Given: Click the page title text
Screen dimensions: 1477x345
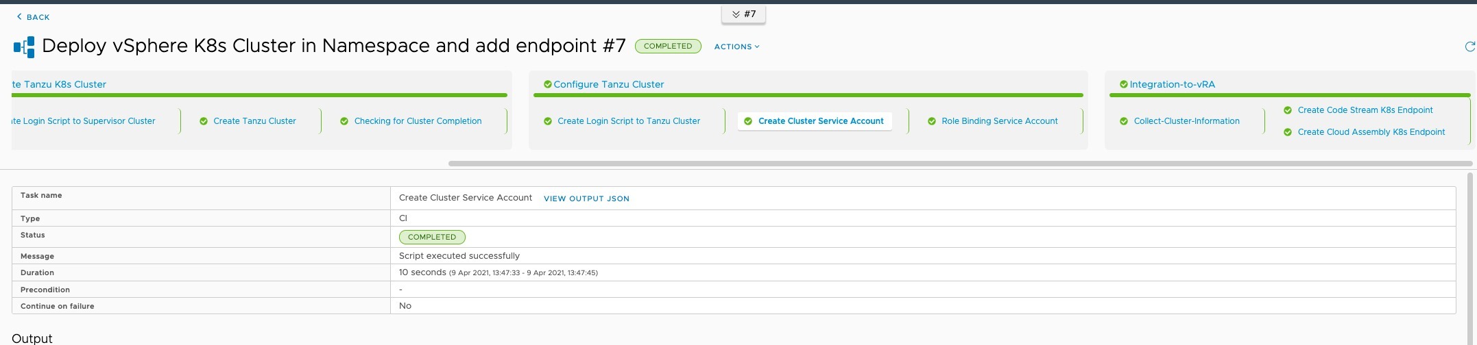Looking at the screenshot, I should coord(334,46).
